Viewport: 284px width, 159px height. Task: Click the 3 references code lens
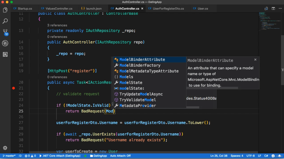click(x=57, y=25)
